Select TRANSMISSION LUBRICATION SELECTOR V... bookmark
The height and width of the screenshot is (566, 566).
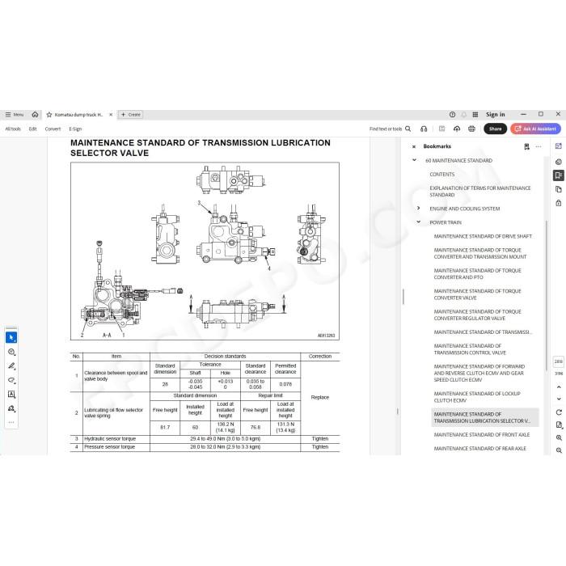point(485,418)
